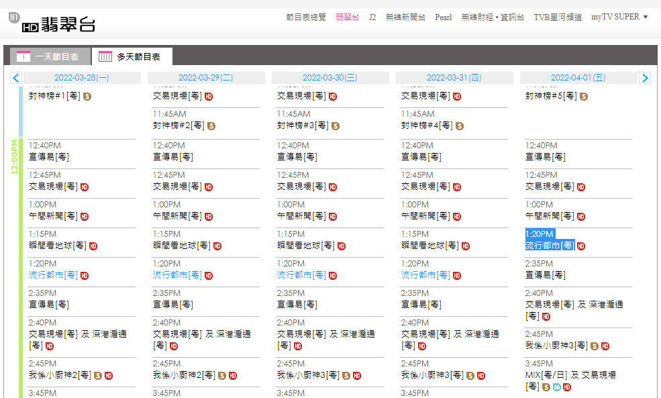Screen dimensions: 661x398
Task: Switch to the 一天節目表 tab
Action: click(x=47, y=57)
